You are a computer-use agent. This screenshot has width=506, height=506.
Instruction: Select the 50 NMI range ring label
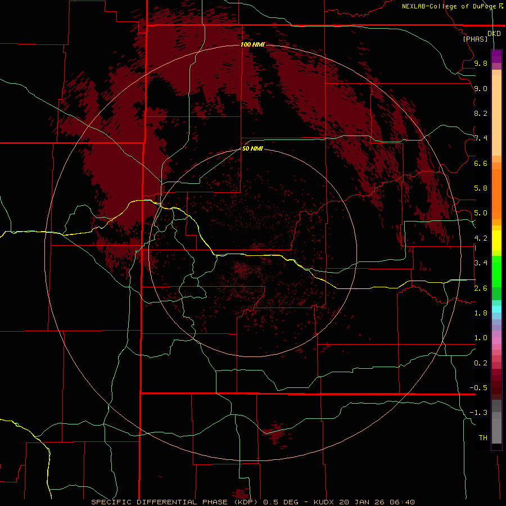coord(252,148)
